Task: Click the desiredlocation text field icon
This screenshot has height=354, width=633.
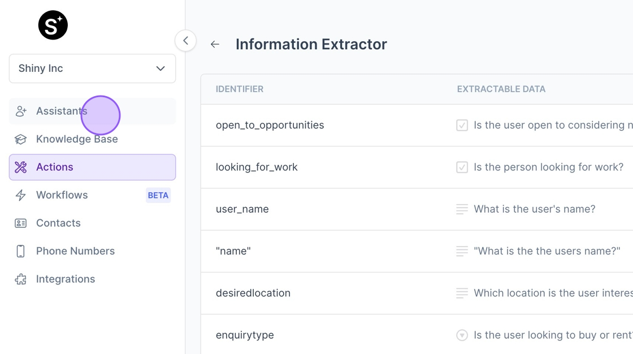Action: (462, 293)
